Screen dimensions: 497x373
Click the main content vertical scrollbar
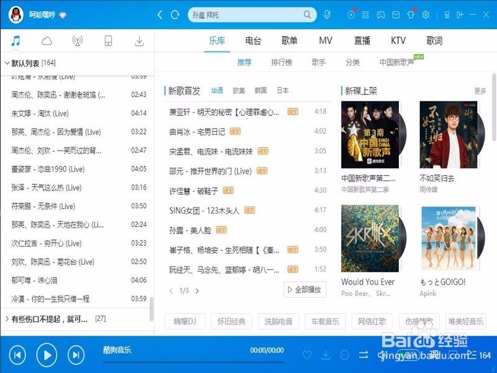[494, 106]
